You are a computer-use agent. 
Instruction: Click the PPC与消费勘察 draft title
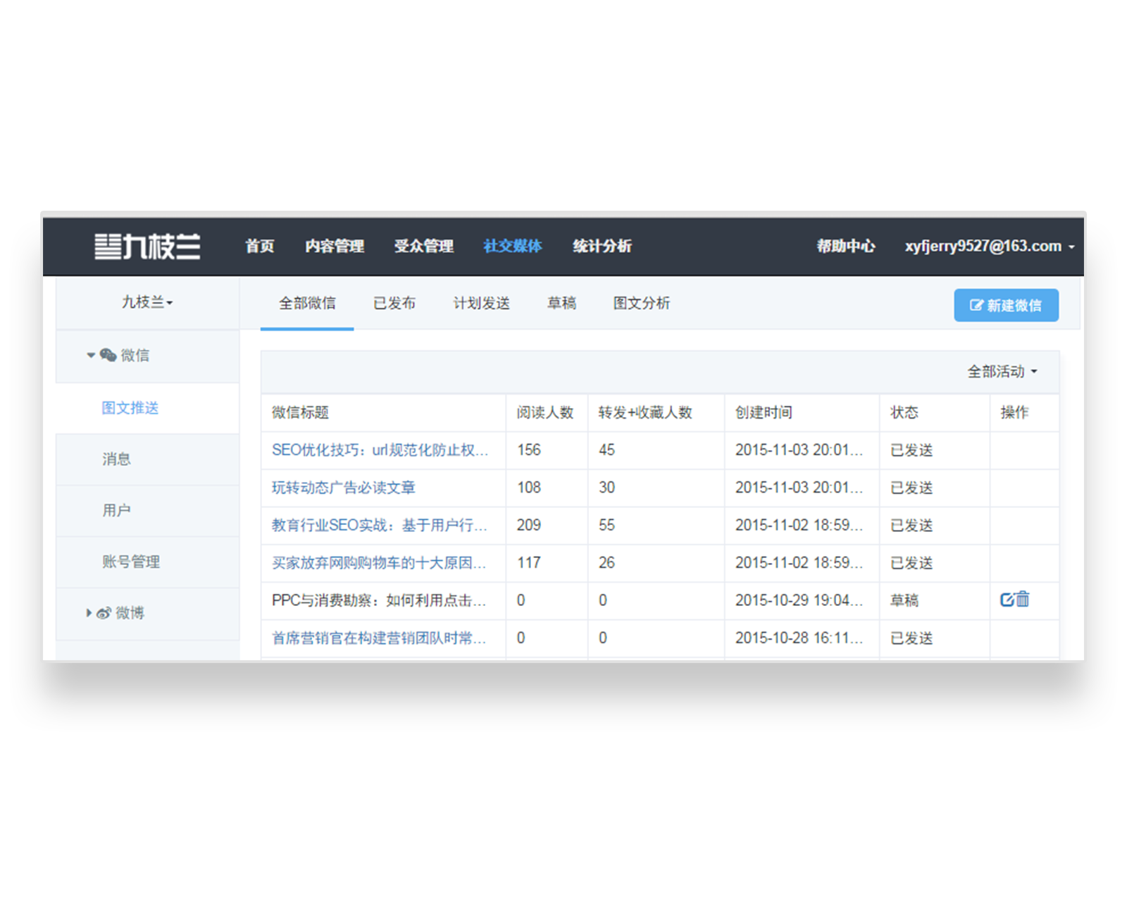[x=379, y=600]
